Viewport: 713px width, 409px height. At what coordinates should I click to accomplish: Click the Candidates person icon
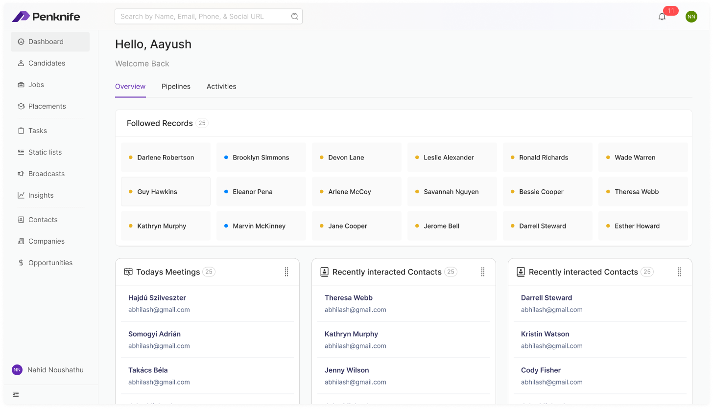point(21,63)
